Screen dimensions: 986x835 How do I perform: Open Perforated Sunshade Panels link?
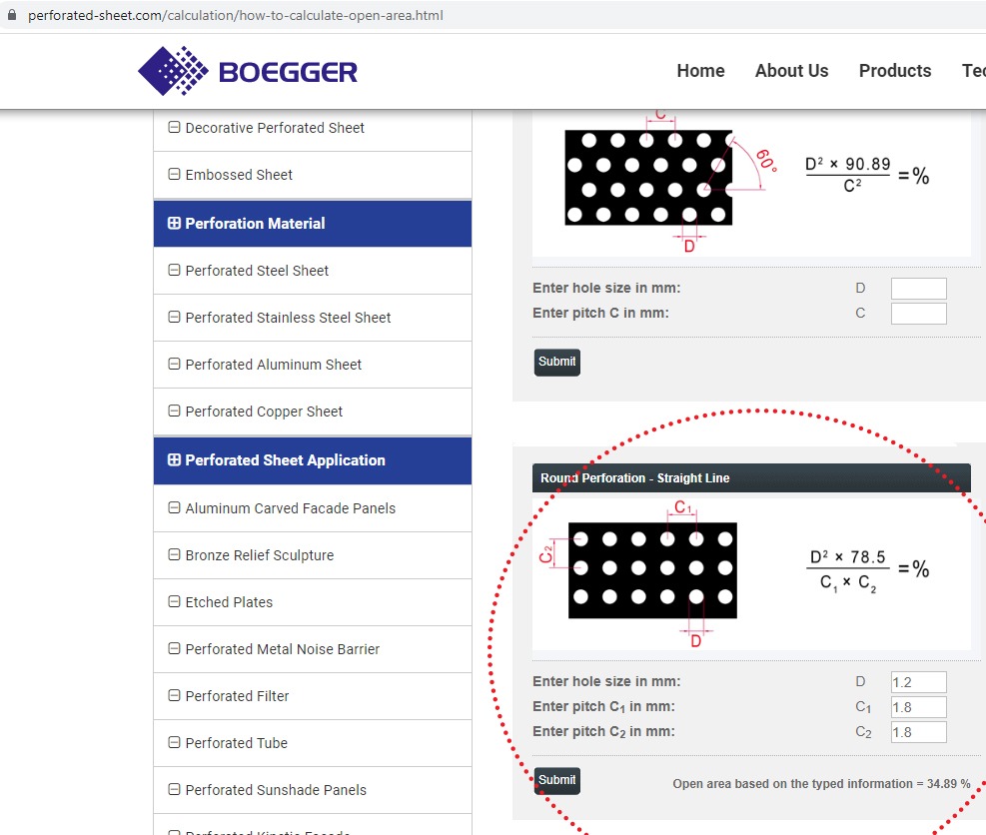(276, 790)
